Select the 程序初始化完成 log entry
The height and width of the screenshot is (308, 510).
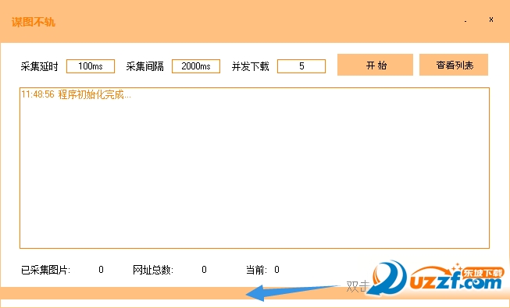pyautogui.click(x=76, y=94)
